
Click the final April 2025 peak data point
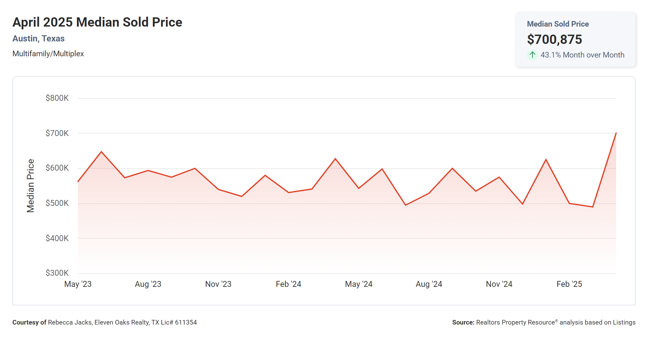coord(616,133)
